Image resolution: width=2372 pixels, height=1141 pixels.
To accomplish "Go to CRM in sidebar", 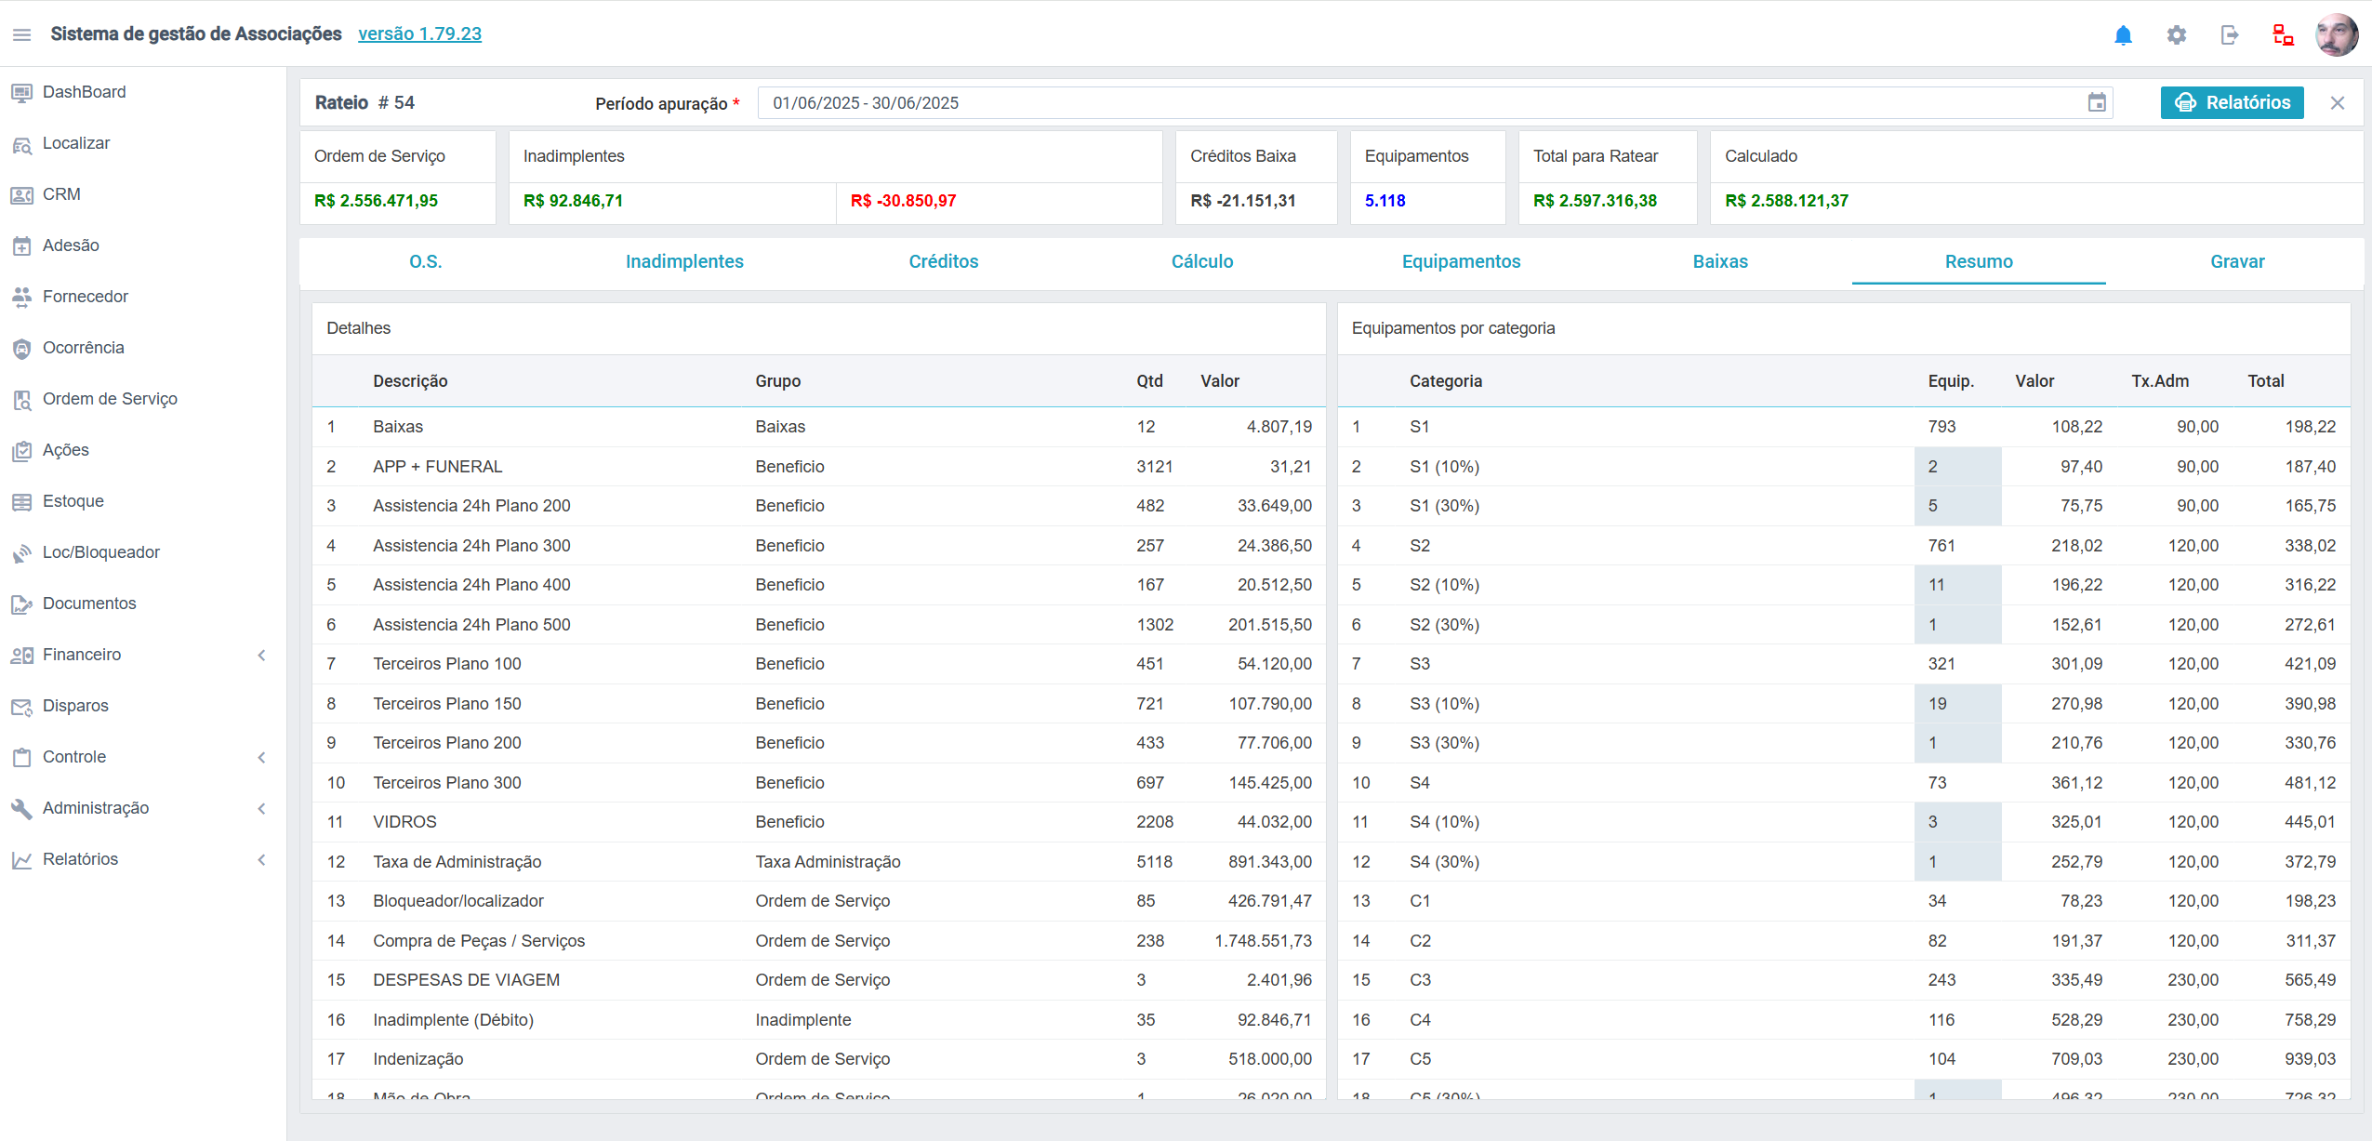I will point(61,194).
